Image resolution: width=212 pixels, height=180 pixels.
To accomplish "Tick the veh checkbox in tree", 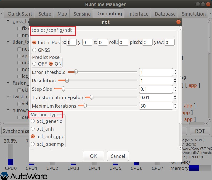I will click(x=19, y=104).
